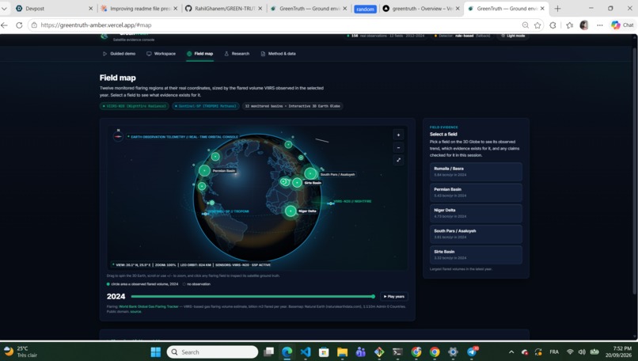Click the year timeline slider handle
Screen dimensions: 638x361
pos(373,296)
